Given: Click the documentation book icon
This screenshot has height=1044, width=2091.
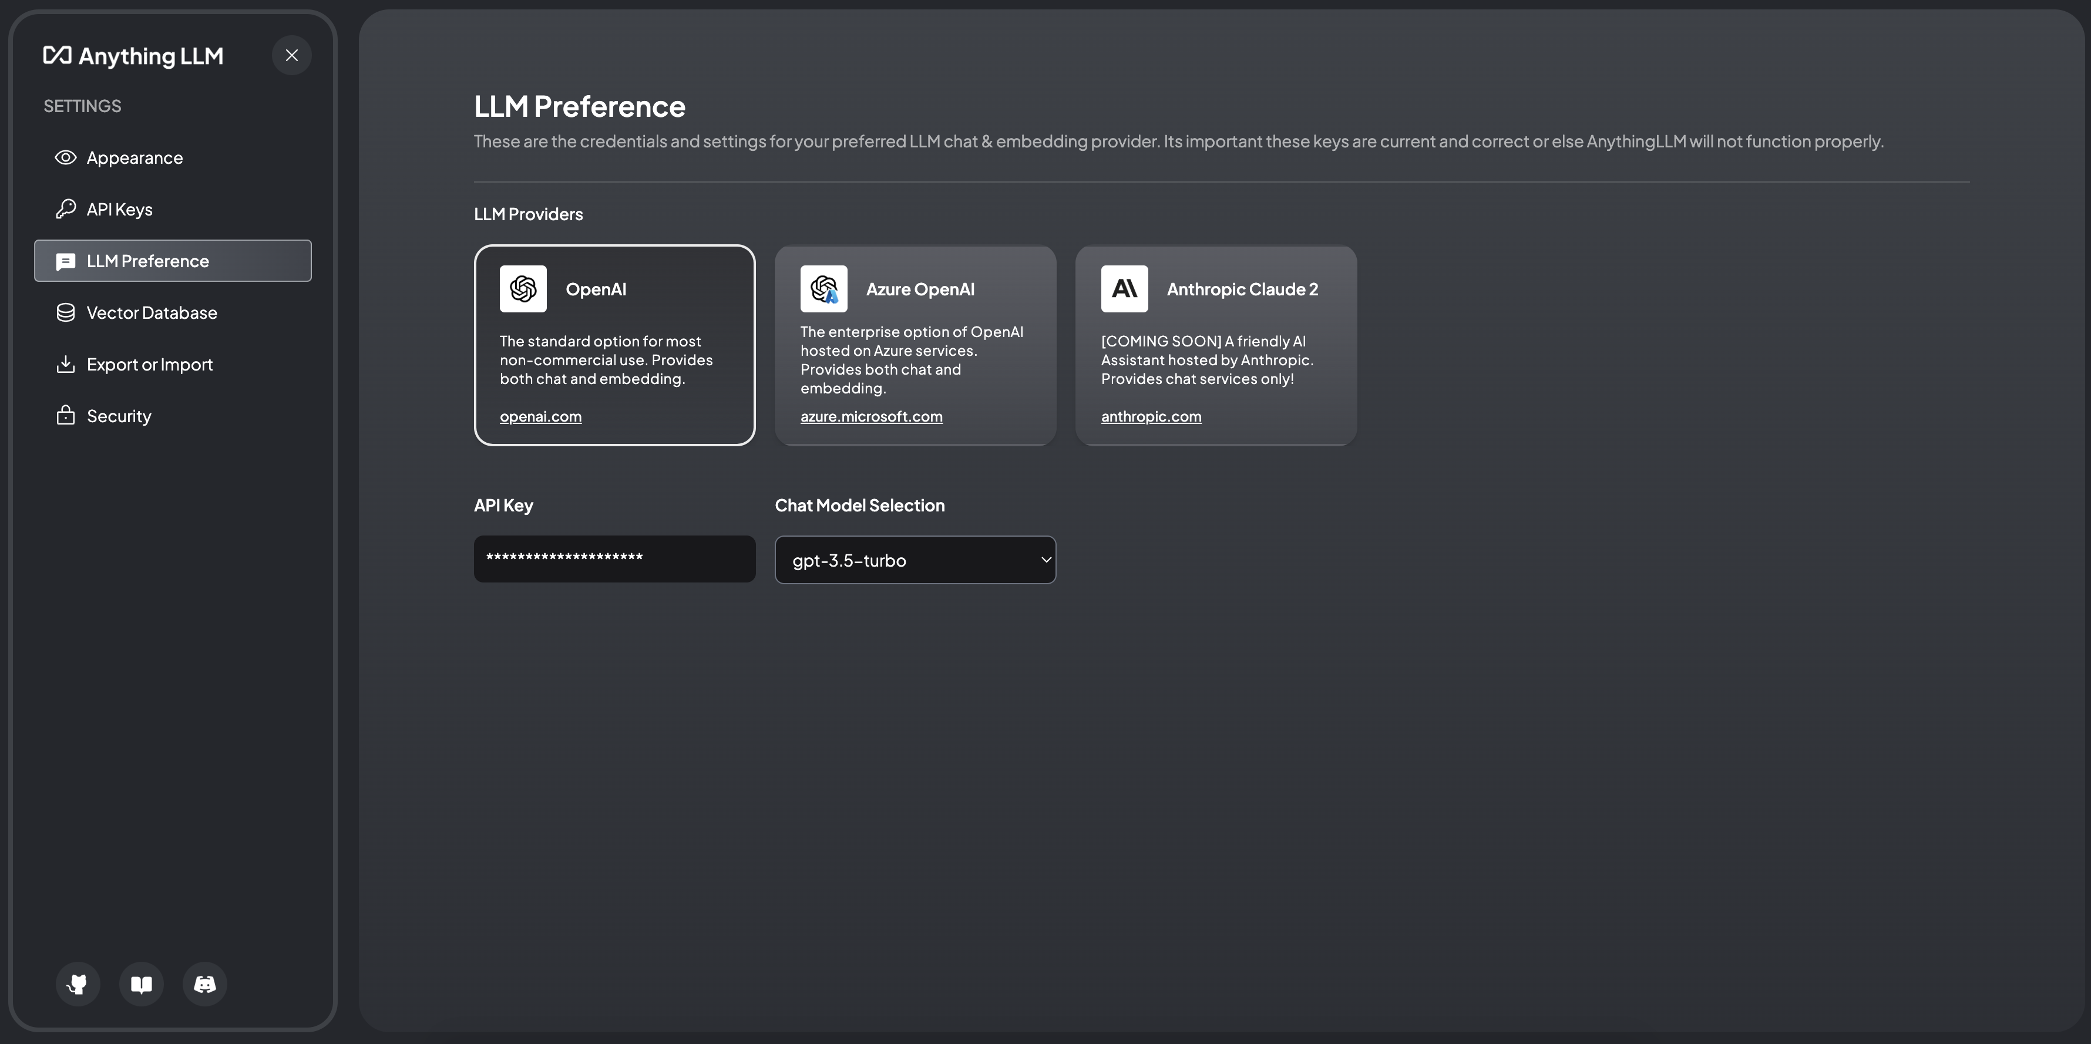Looking at the screenshot, I should coord(140,983).
